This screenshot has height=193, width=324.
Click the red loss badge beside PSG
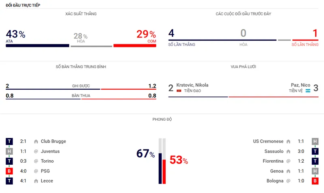coord(9,171)
